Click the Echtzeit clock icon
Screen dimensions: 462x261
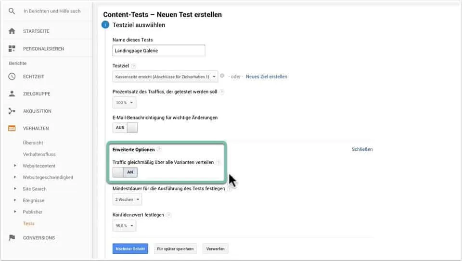click(x=12, y=77)
